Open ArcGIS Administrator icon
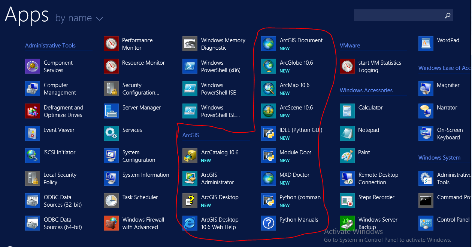The height and width of the screenshot is (247, 472). 190,179
